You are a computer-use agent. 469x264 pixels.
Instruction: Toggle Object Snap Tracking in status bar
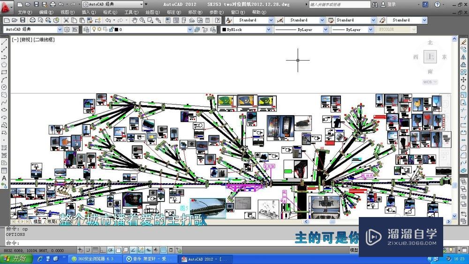(x=133, y=250)
